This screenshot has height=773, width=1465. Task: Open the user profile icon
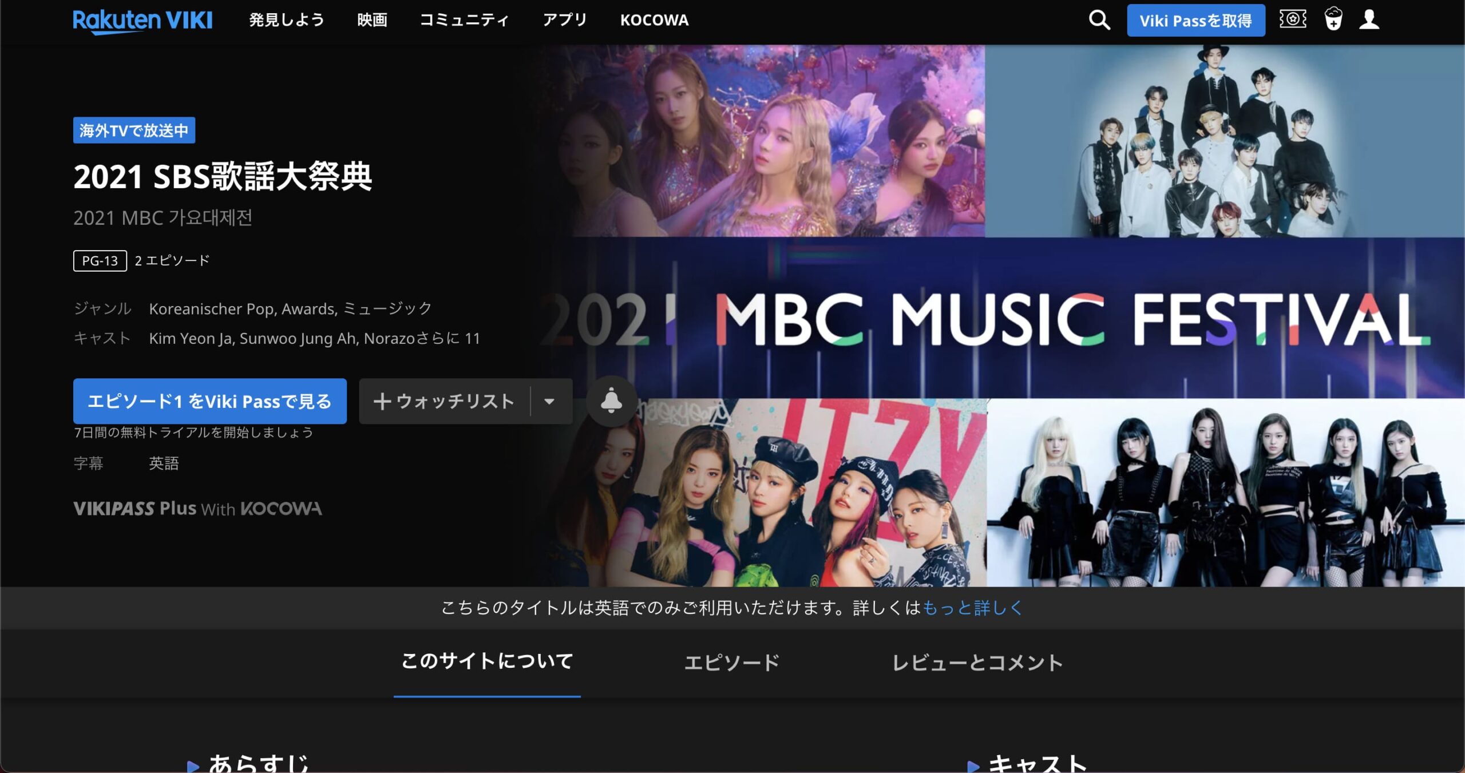1369,19
